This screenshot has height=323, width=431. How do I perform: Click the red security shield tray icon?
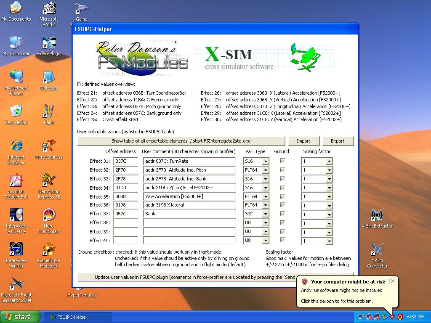click(x=392, y=317)
